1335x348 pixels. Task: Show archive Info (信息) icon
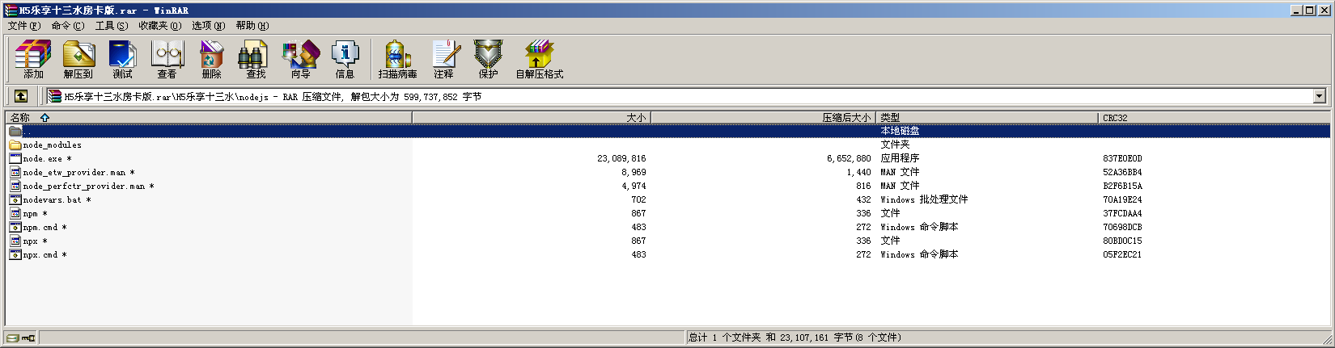coord(345,59)
